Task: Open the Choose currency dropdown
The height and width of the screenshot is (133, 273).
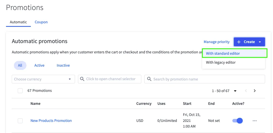Action: point(43,79)
